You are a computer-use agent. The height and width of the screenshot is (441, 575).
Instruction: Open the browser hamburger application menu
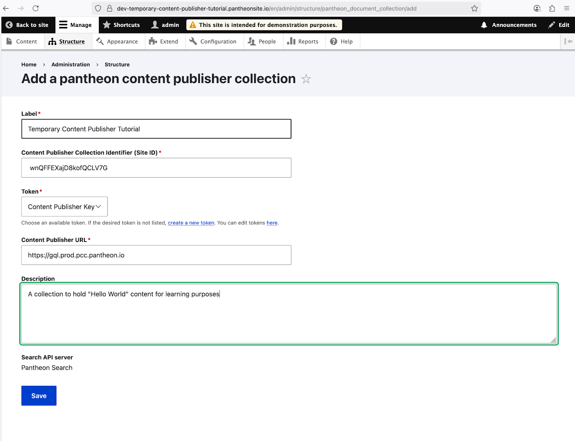click(567, 8)
